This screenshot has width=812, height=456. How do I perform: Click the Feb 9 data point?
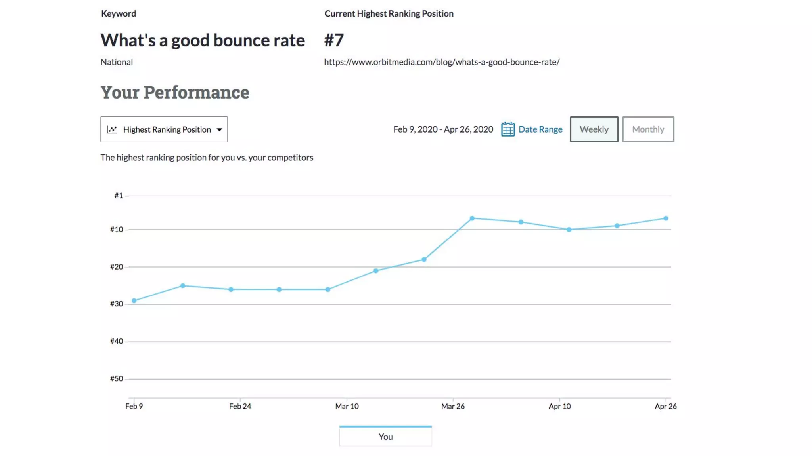(x=134, y=301)
